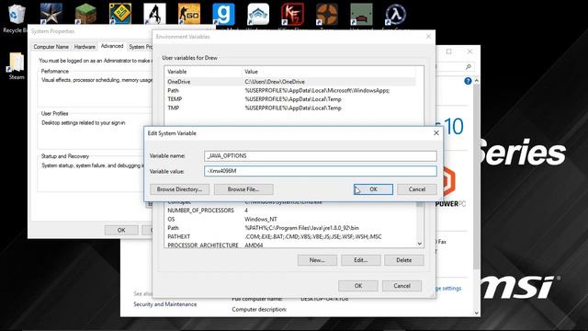Click the System window vertical scrollbar
This screenshot has height=331, width=588.
point(476,177)
